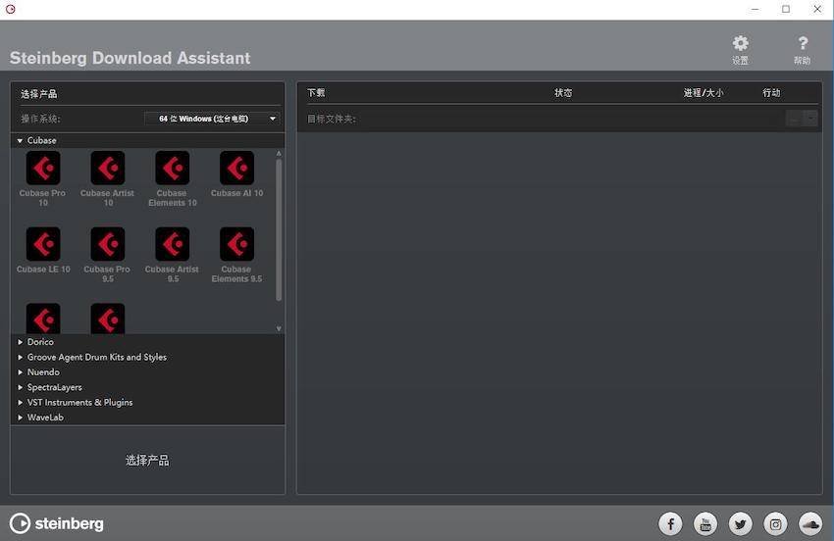This screenshot has height=541, width=834.
Task: Click the Steinberg Download Assistant title
Action: (x=130, y=58)
